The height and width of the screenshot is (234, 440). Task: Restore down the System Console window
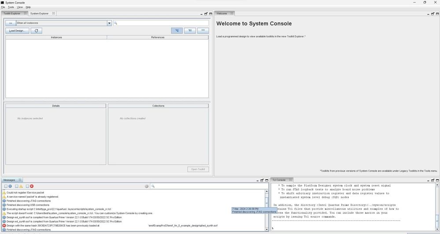click(x=425, y=2)
